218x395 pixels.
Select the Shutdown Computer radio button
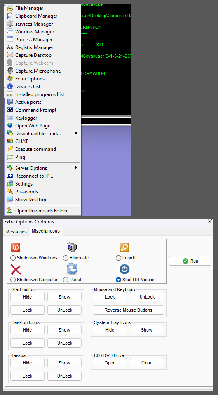click(x=13, y=280)
